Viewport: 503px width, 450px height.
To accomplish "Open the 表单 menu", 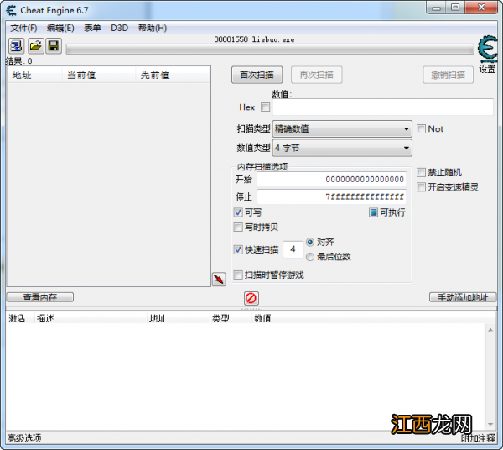I will 92,28.
